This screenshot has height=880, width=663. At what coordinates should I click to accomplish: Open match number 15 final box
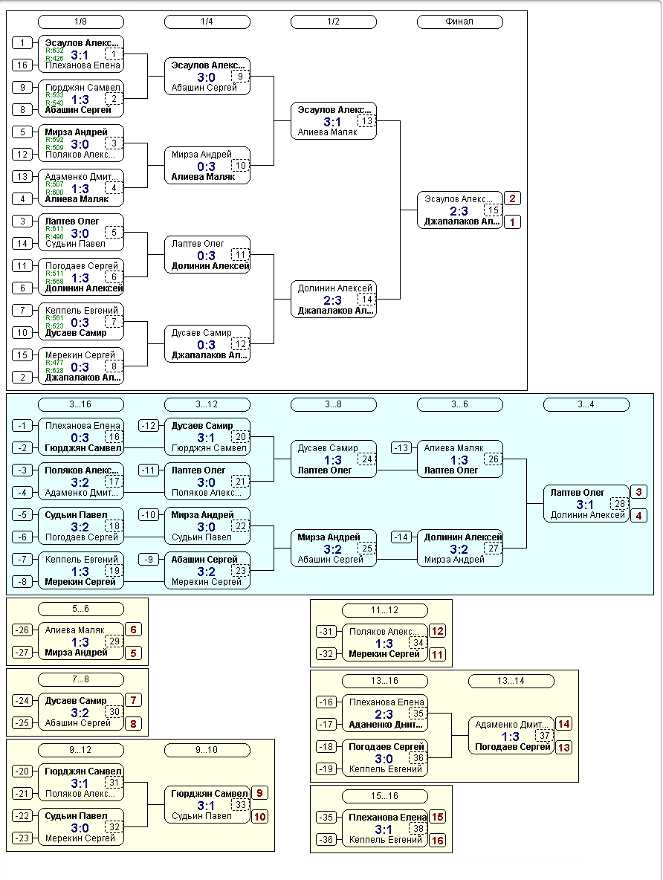coord(460,210)
